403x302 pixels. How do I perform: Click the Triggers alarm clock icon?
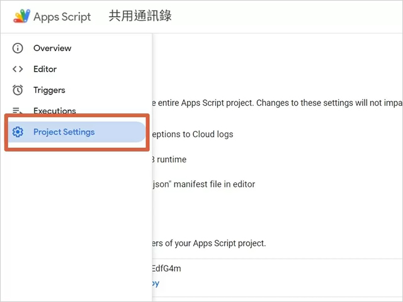click(18, 90)
